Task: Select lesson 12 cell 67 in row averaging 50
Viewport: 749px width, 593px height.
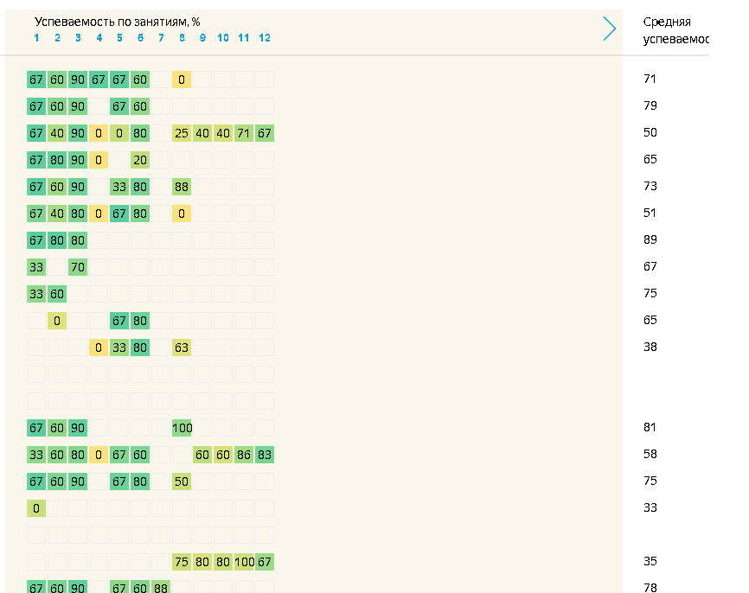Action: pos(265,133)
